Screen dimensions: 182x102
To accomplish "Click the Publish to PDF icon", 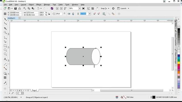I will tap(65, 8).
